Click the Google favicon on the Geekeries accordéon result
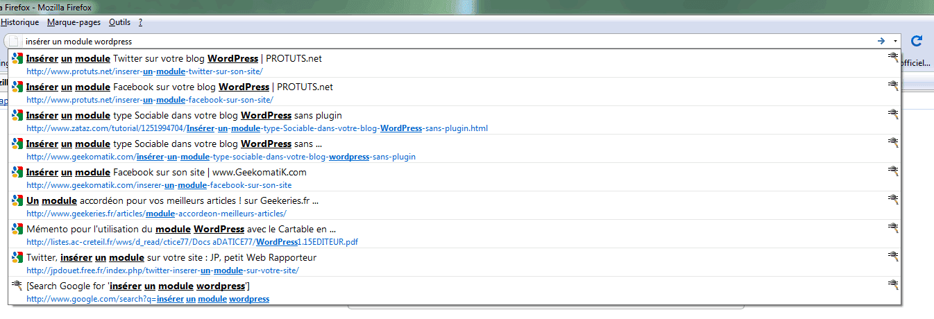The image size is (934, 319). coord(18,201)
